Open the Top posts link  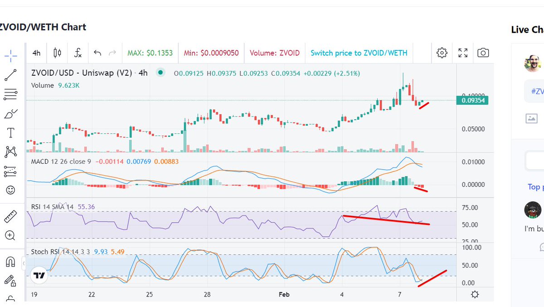pyautogui.click(x=536, y=187)
